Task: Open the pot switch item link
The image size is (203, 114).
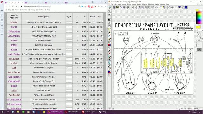Action: pyautogui.click(x=14, y=59)
